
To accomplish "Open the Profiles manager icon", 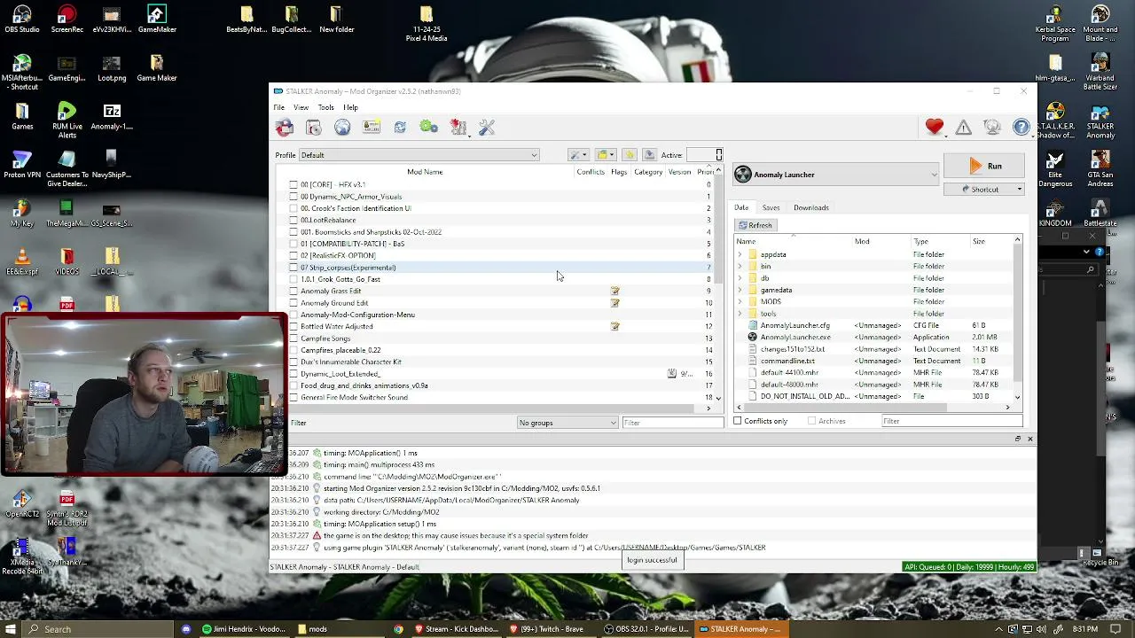I will point(372,128).
